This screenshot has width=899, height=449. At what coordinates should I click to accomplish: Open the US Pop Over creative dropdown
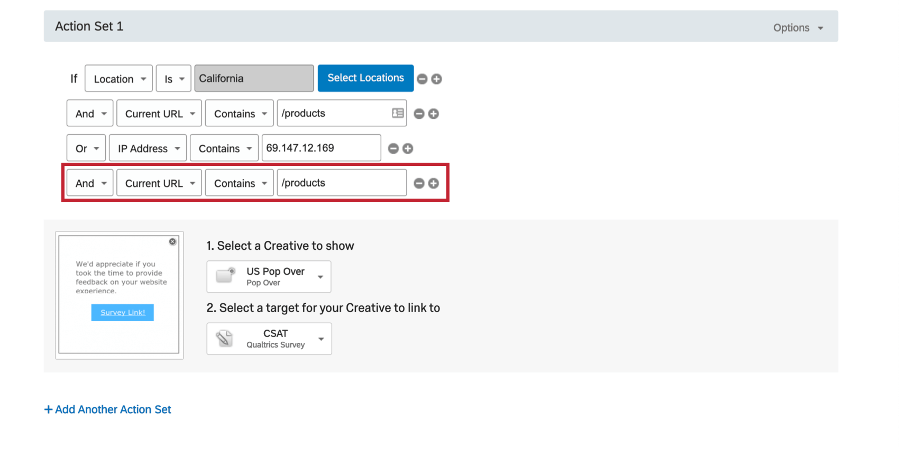269,277
